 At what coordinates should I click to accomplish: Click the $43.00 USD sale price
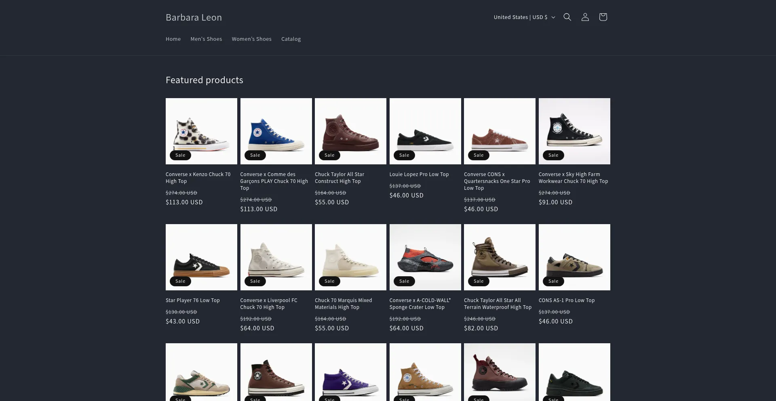click(183, 321)
